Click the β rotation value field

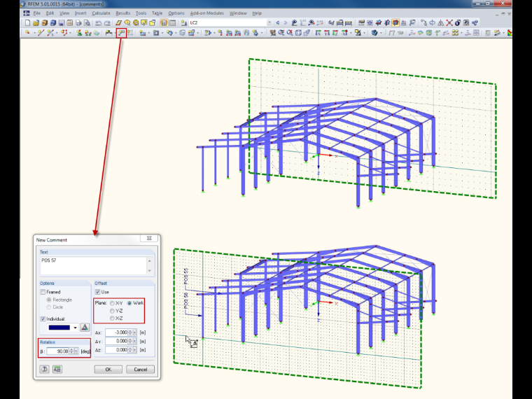point(58,351)
